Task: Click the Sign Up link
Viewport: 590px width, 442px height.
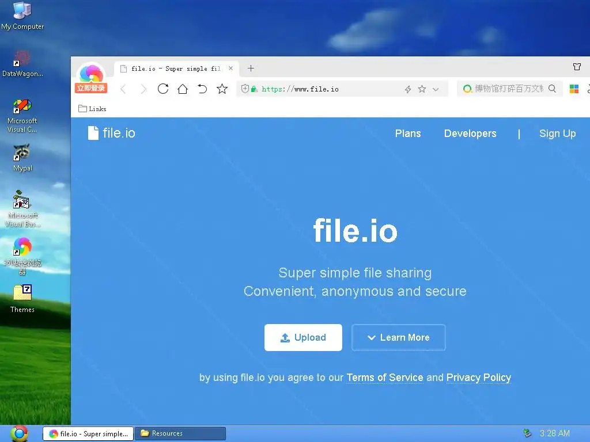Action: coord(557,134)
